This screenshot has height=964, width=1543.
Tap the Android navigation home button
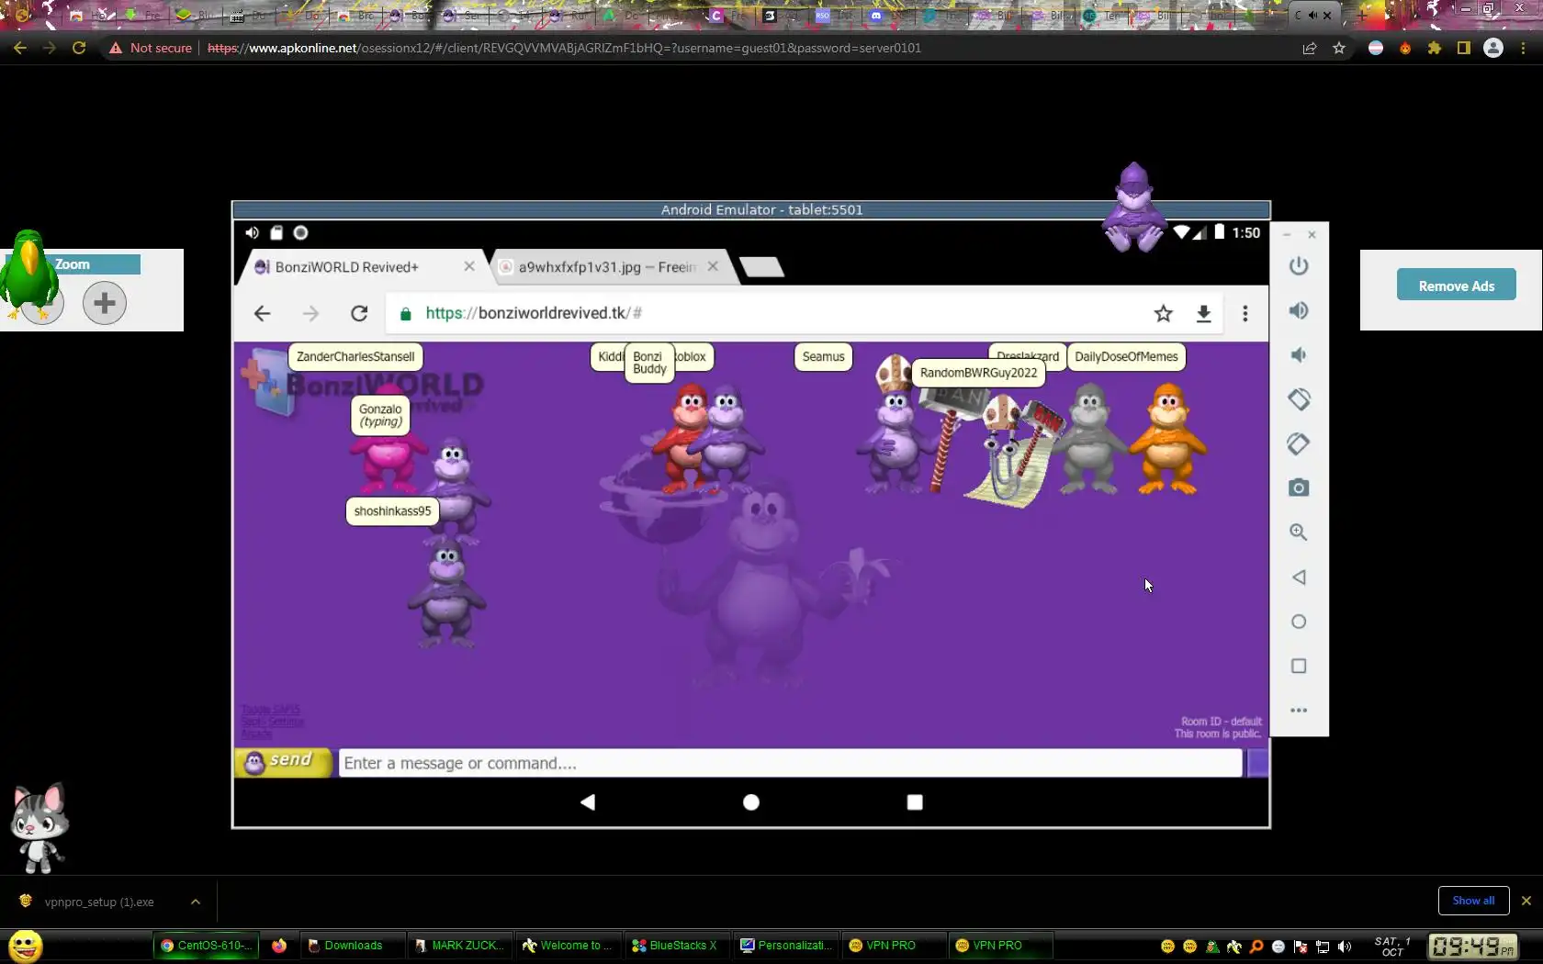(x=751, y=802)
